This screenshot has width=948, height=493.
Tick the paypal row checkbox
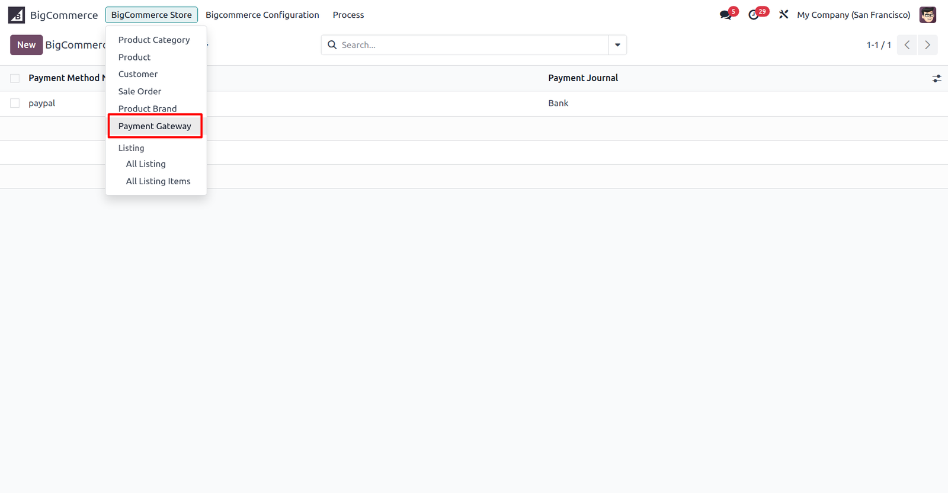(15, 103)
